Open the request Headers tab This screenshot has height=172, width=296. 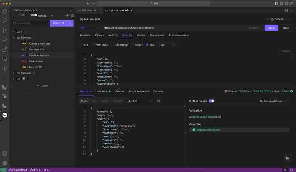85,35
